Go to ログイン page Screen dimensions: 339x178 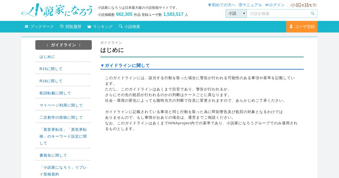pyautogui.click(x=277, y=5)
